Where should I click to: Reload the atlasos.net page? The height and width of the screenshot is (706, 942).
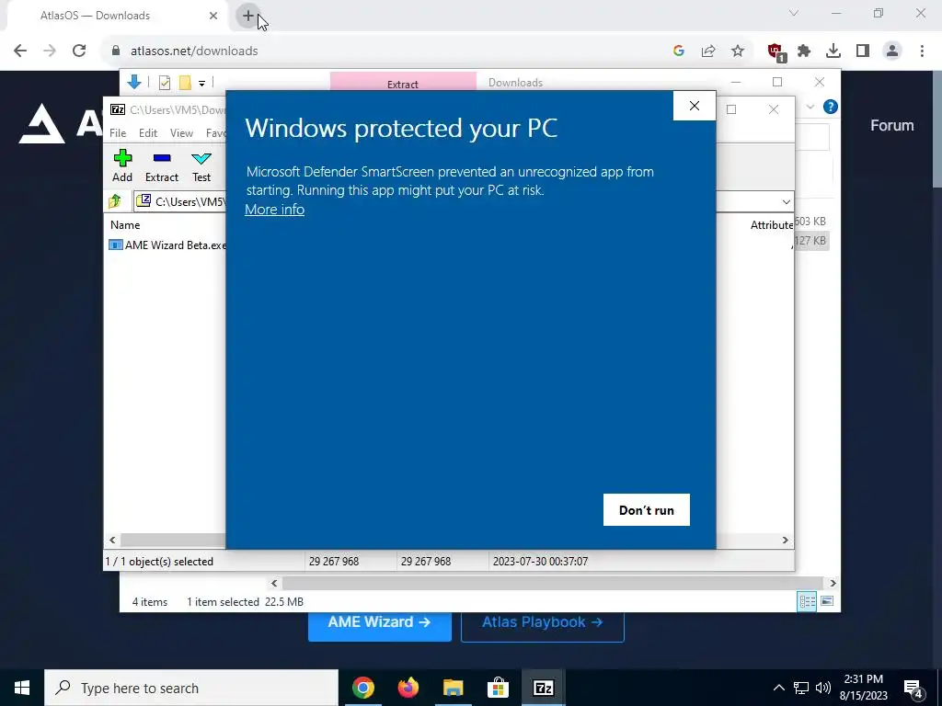coord(79,51)
